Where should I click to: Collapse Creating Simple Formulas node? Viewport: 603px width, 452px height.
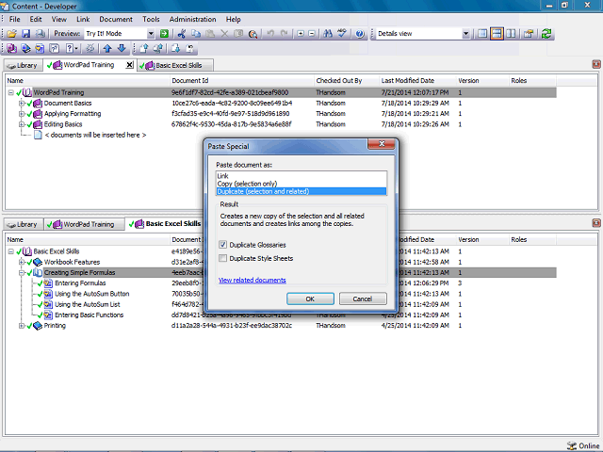point(22,273)
